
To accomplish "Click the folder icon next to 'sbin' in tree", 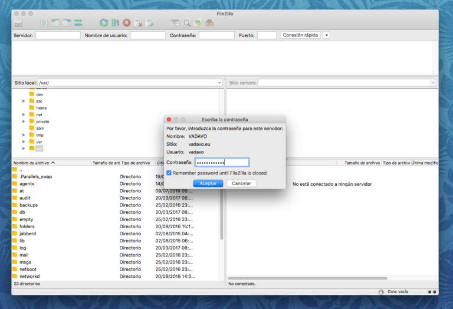I will (x=32, y=128).
